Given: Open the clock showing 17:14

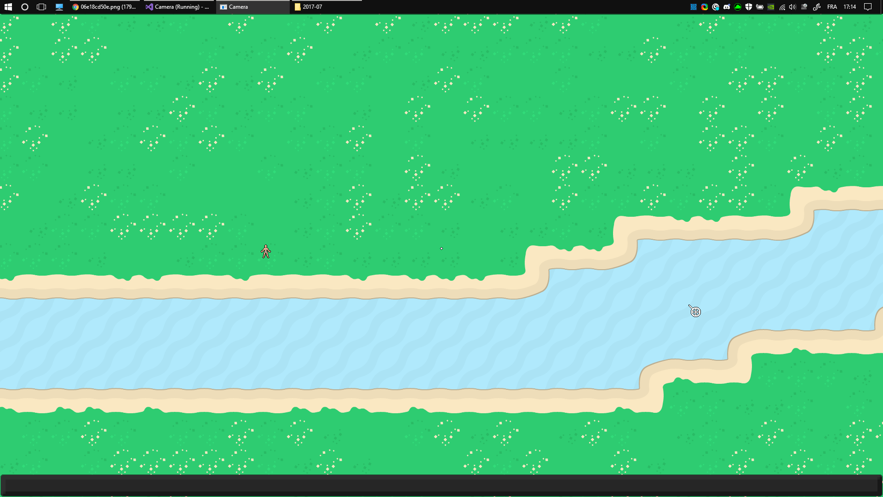Looking at the screenshot, I should tap(850, 7).
